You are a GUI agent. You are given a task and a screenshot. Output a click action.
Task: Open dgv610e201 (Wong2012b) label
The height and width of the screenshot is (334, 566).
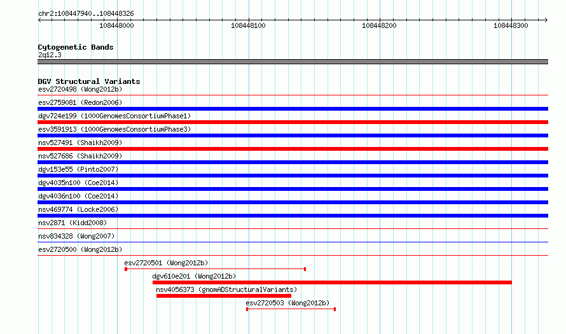(194, 276)
